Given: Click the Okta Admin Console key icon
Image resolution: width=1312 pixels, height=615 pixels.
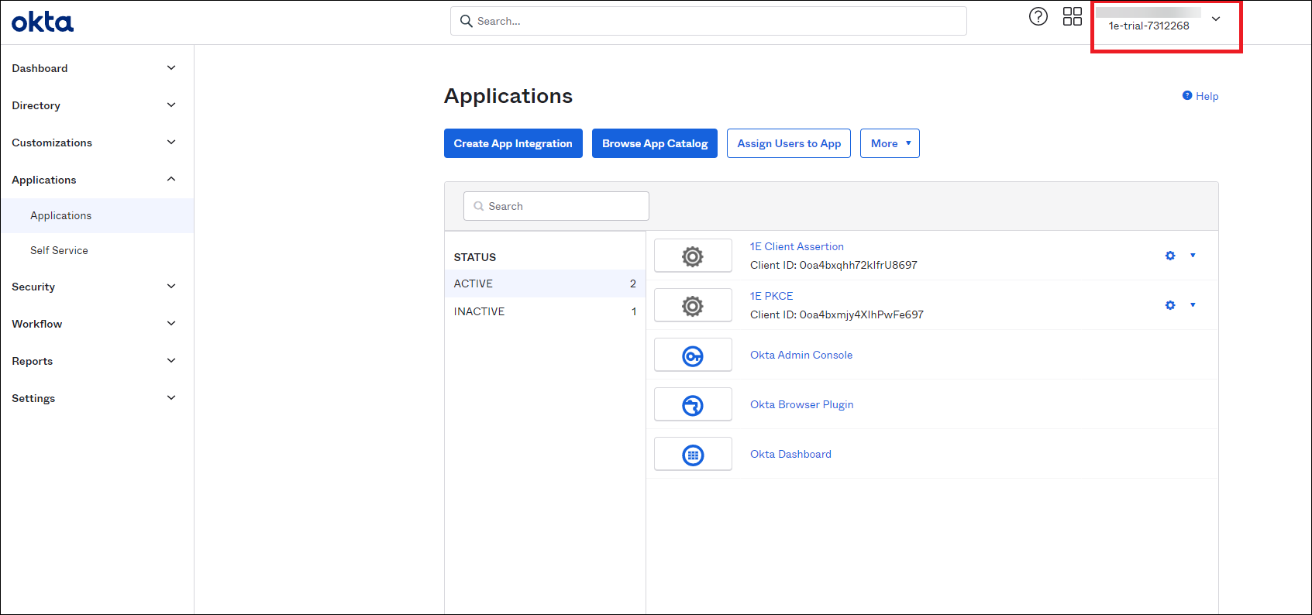Looking at the screenshot, I should (692, 356).
